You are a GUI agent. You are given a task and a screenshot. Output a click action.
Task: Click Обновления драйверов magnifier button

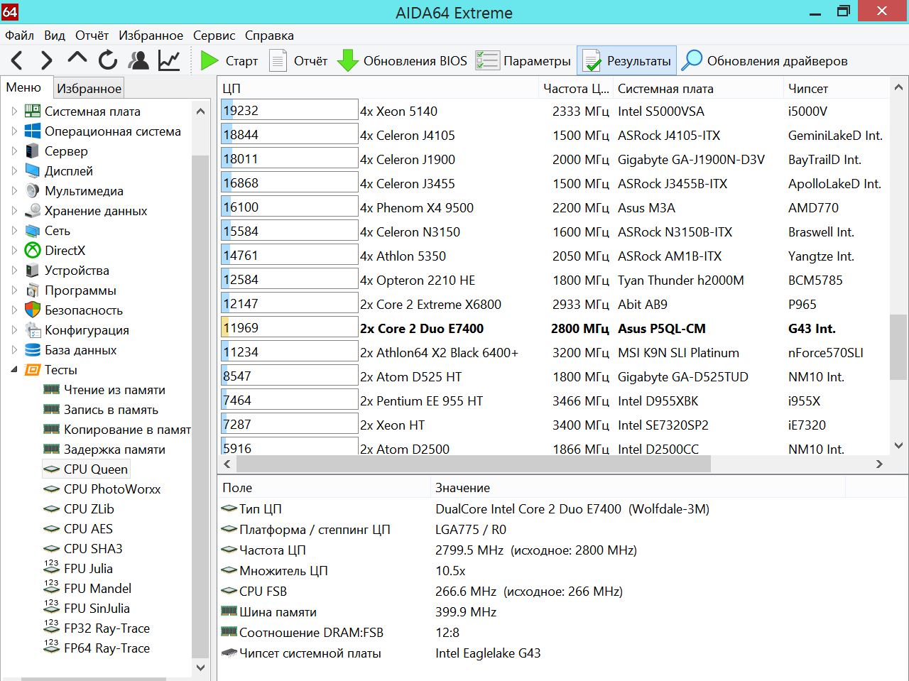(764, 61)
